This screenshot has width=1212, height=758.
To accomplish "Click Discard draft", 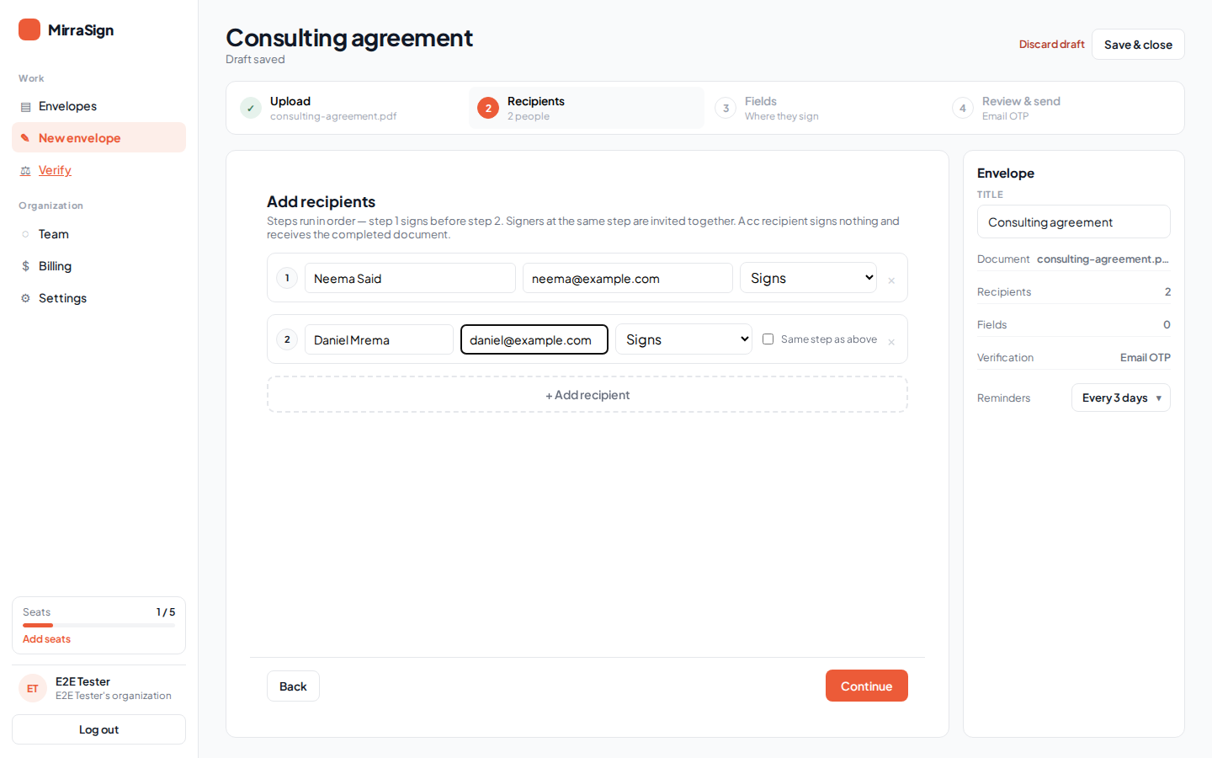I will click(x=1051, y=45).
